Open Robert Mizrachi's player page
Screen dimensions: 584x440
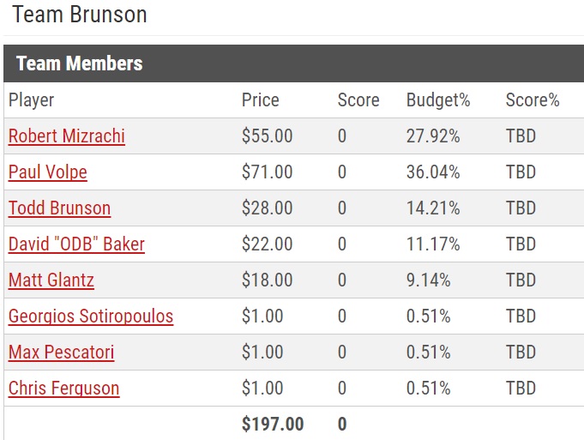pos(66,136)
